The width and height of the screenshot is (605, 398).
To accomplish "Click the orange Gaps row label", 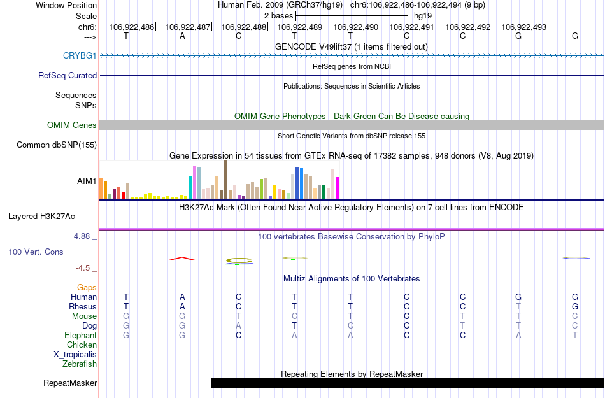I will click(87, 287).
